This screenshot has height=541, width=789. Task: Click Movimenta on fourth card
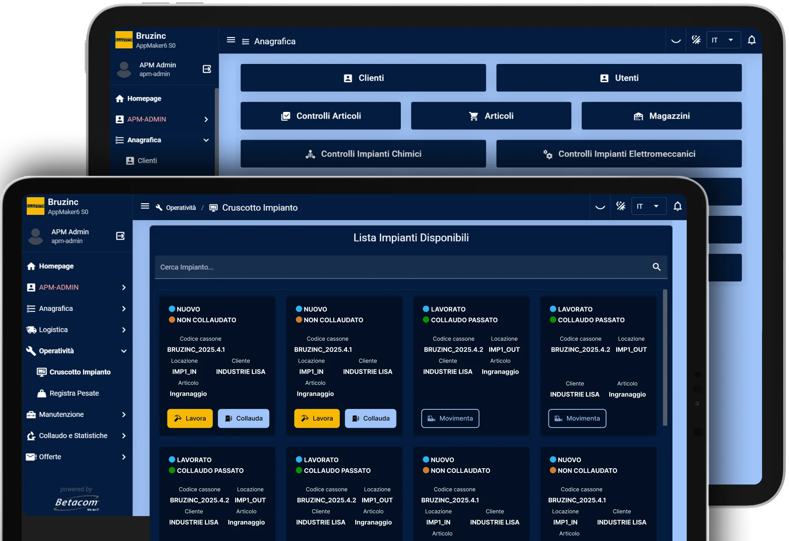[x=577, y=419]
